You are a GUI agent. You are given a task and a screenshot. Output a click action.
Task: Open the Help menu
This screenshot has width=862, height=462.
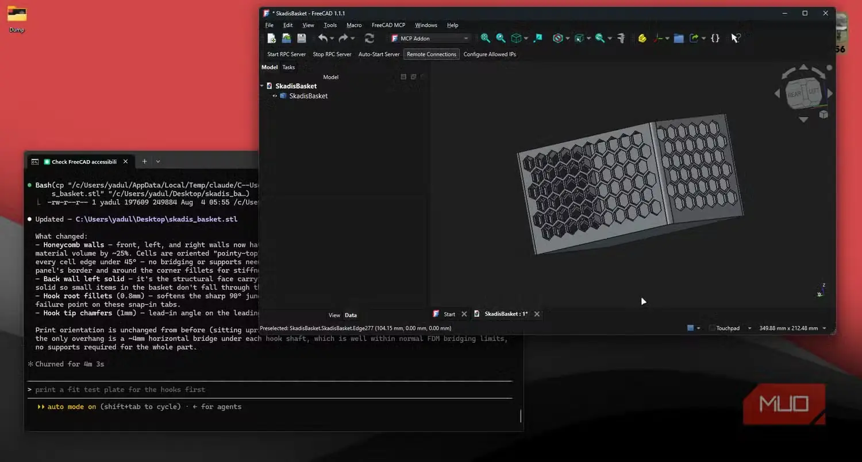click(453, 25)
